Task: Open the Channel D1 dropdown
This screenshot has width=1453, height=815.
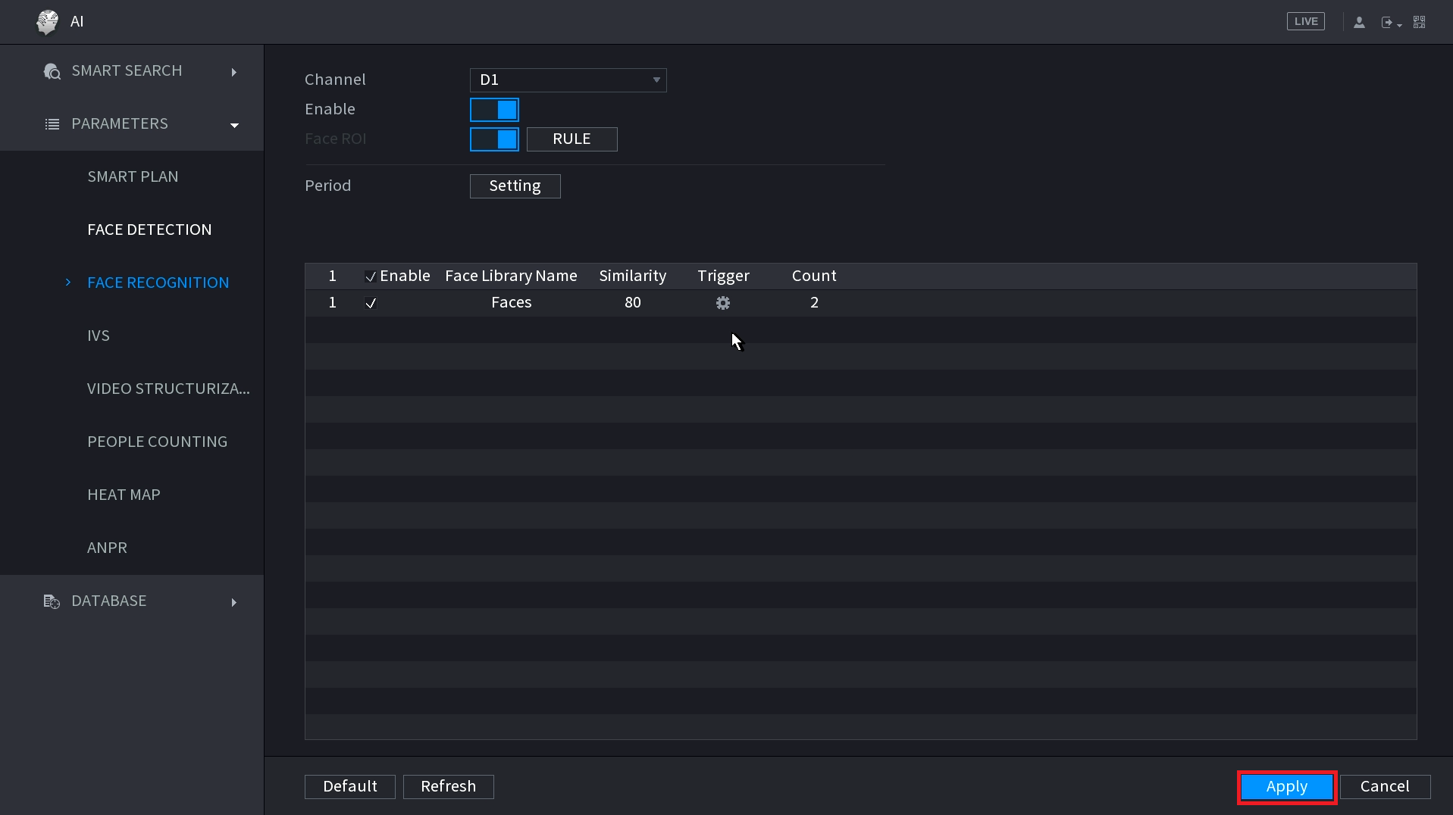Action: (568, 80)
